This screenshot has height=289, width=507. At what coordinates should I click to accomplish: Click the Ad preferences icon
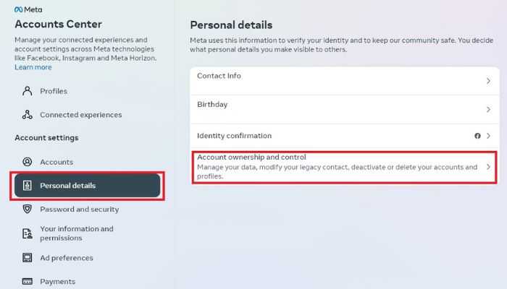tap(28, 258)
